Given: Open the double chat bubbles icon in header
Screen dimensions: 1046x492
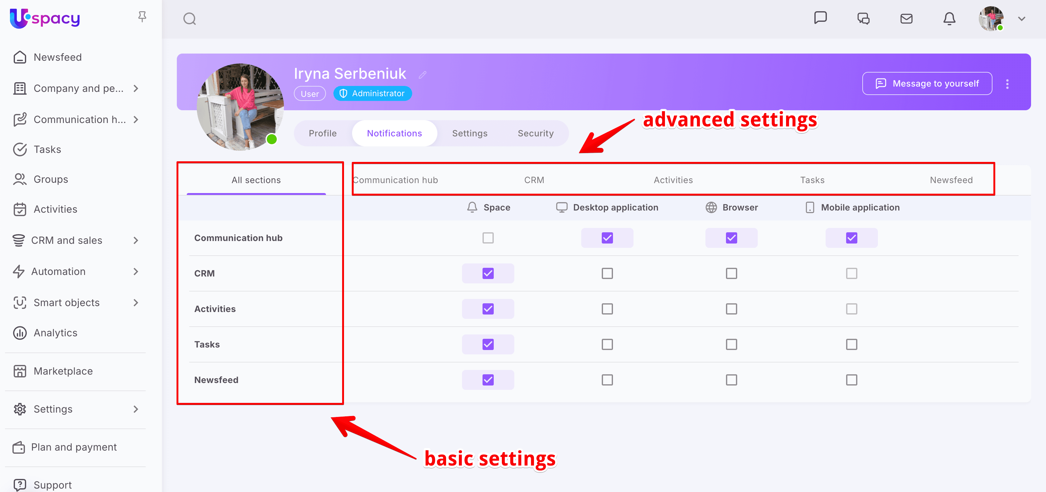Looking at the screenshot, I should coord(863,19).
